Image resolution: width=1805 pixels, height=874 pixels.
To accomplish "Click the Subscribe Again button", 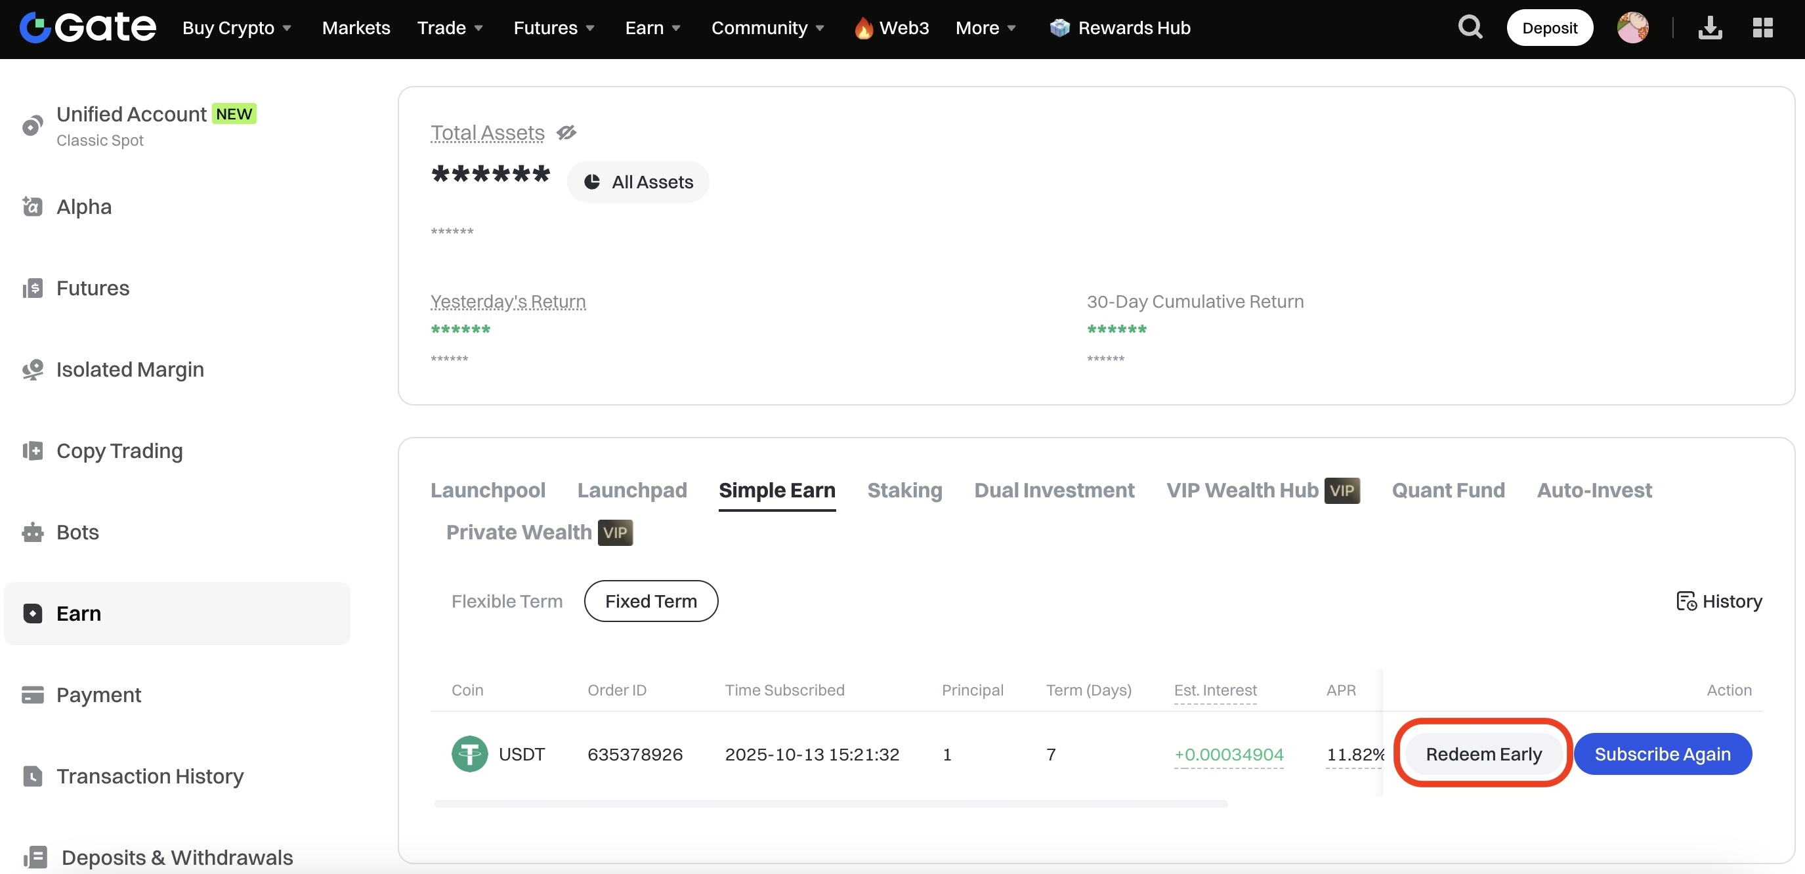I will pos(1662,754).
